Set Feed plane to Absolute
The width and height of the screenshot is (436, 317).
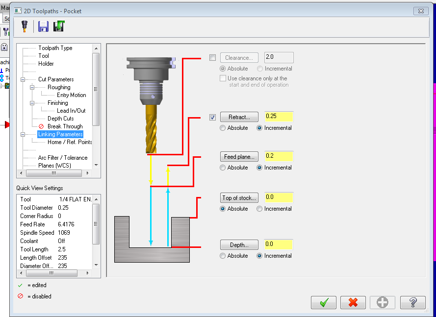click(x=223, y=168)
